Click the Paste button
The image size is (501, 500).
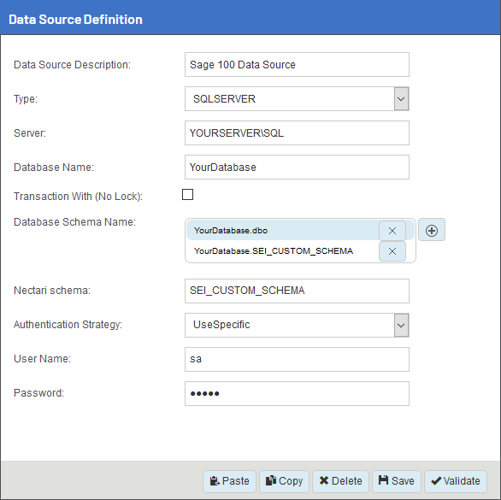tap(229, 481)
